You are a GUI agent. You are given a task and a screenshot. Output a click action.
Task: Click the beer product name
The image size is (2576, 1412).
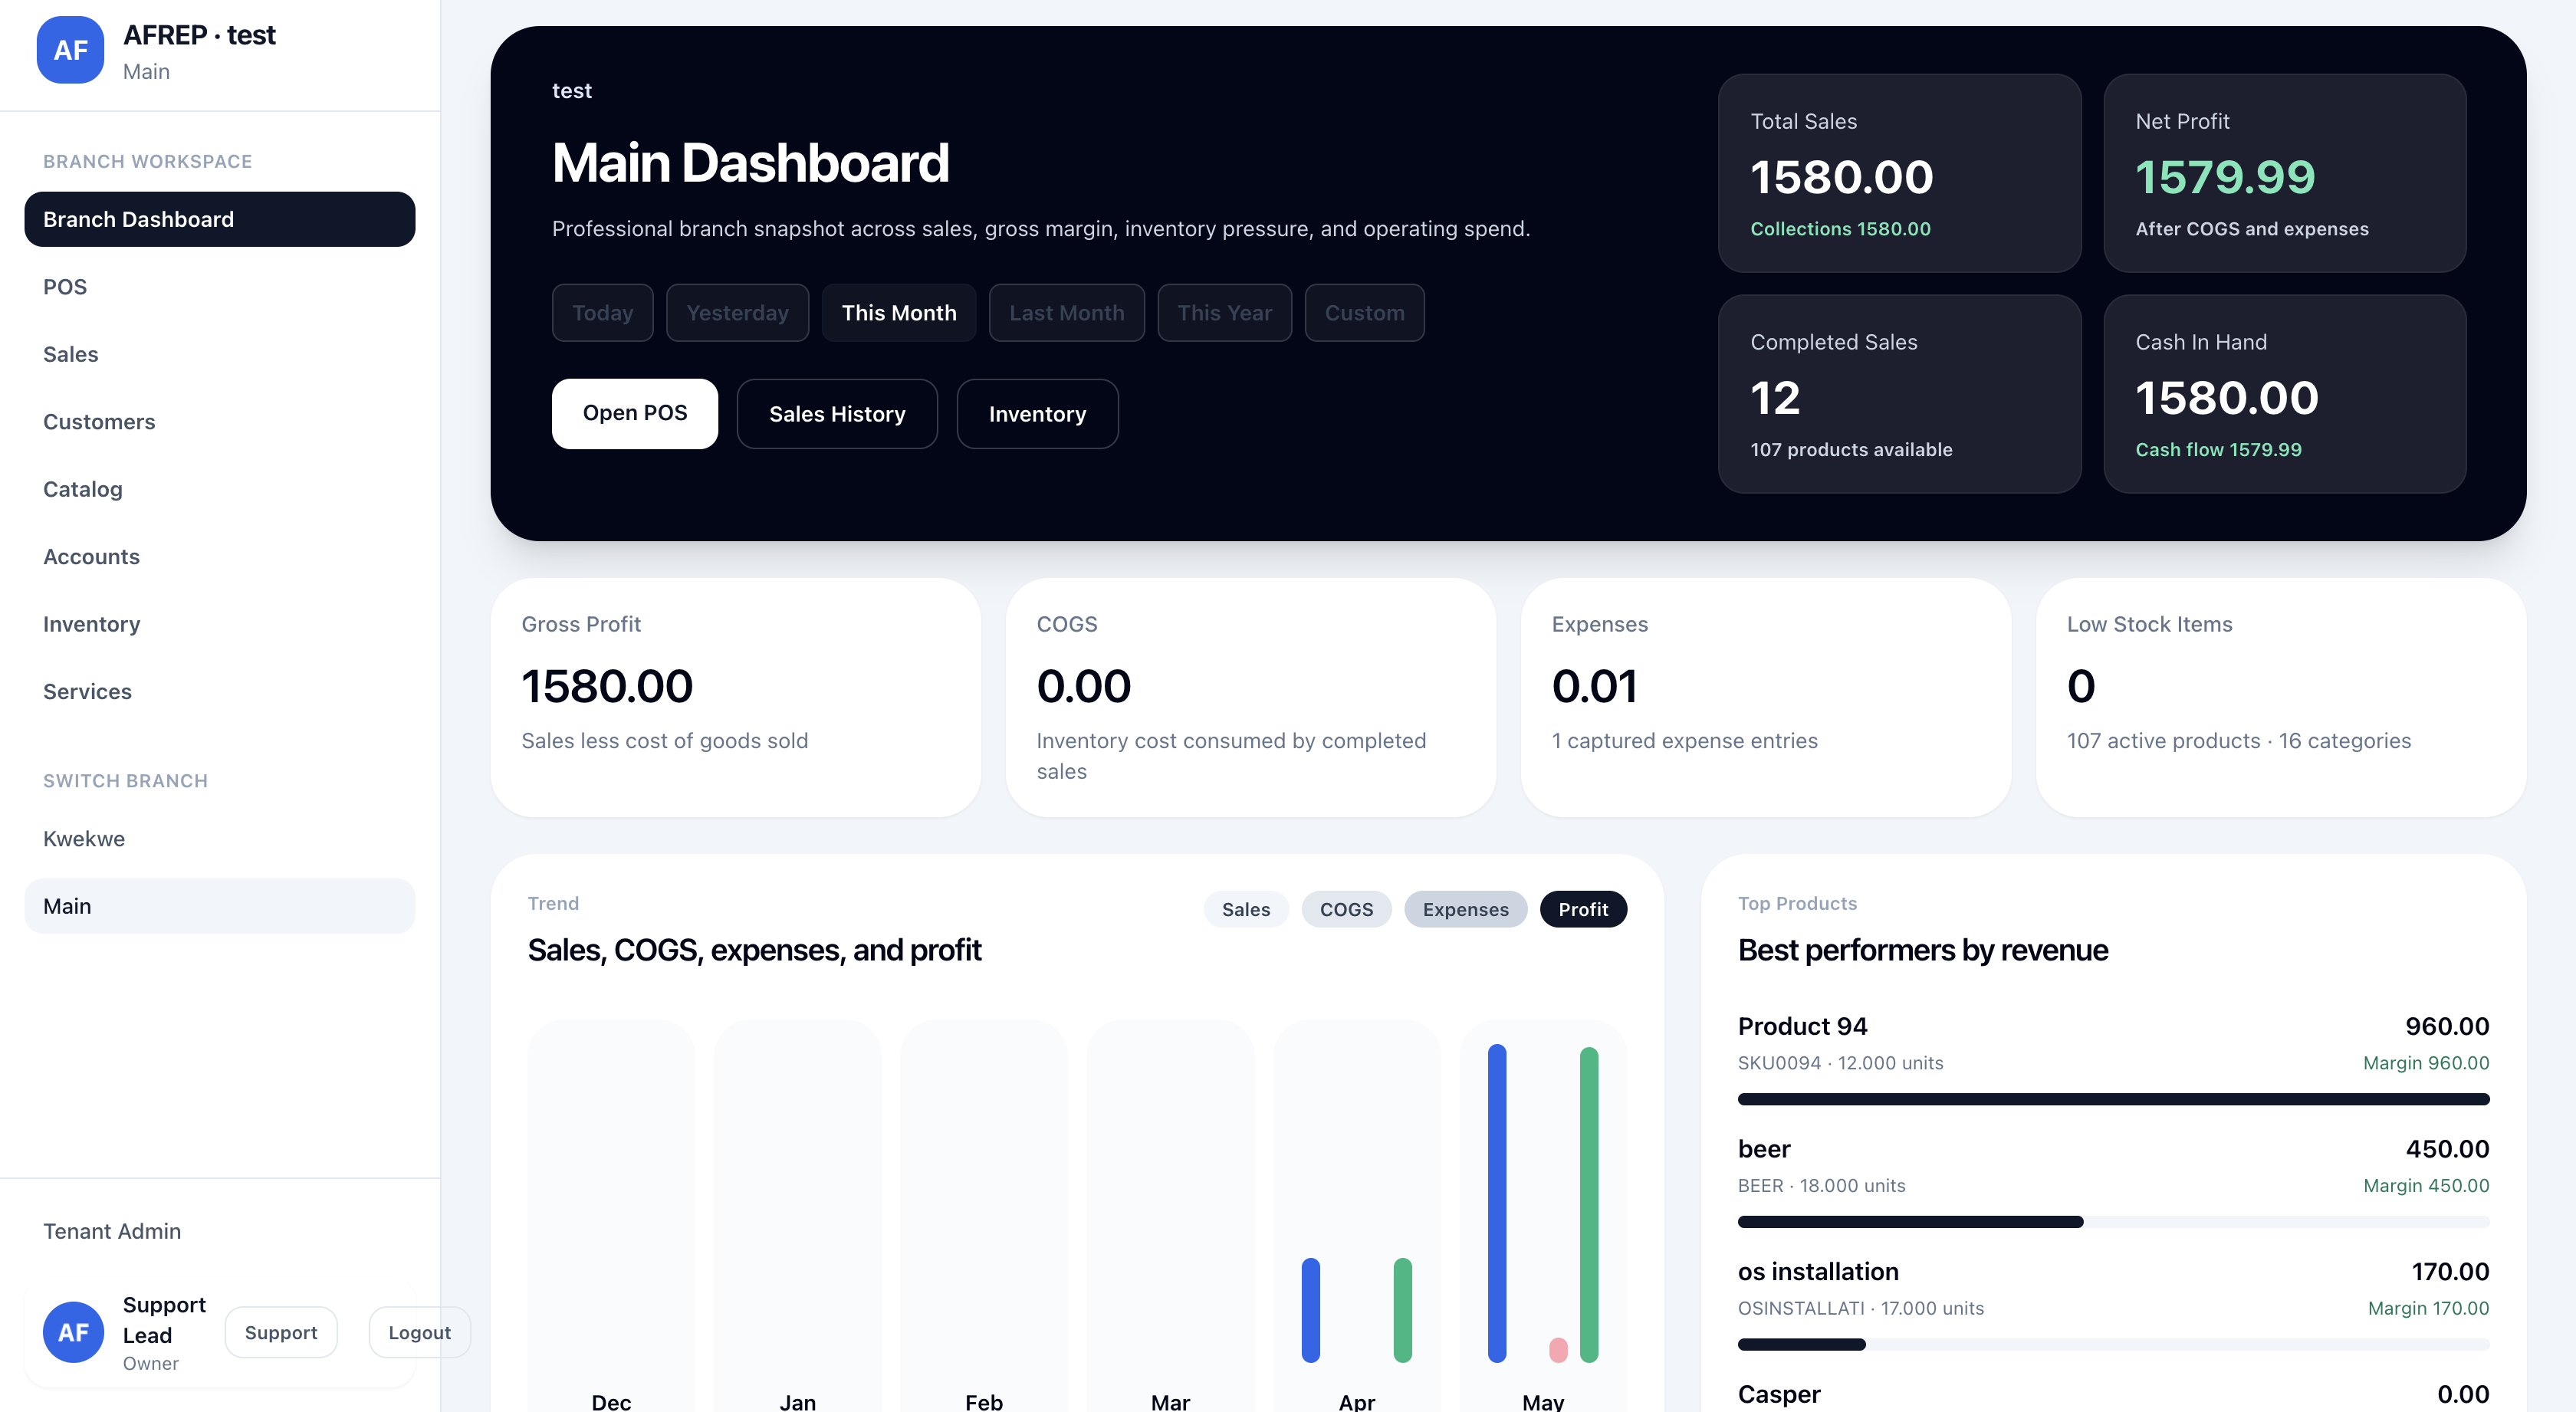pyautogui.click(x=1764, y=1149)
